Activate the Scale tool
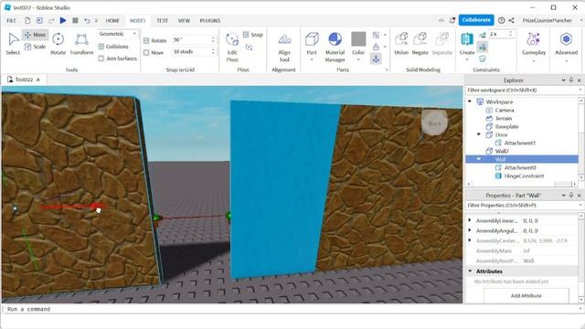The height and width of the screenshot is (329, 585). pos(35,47)
